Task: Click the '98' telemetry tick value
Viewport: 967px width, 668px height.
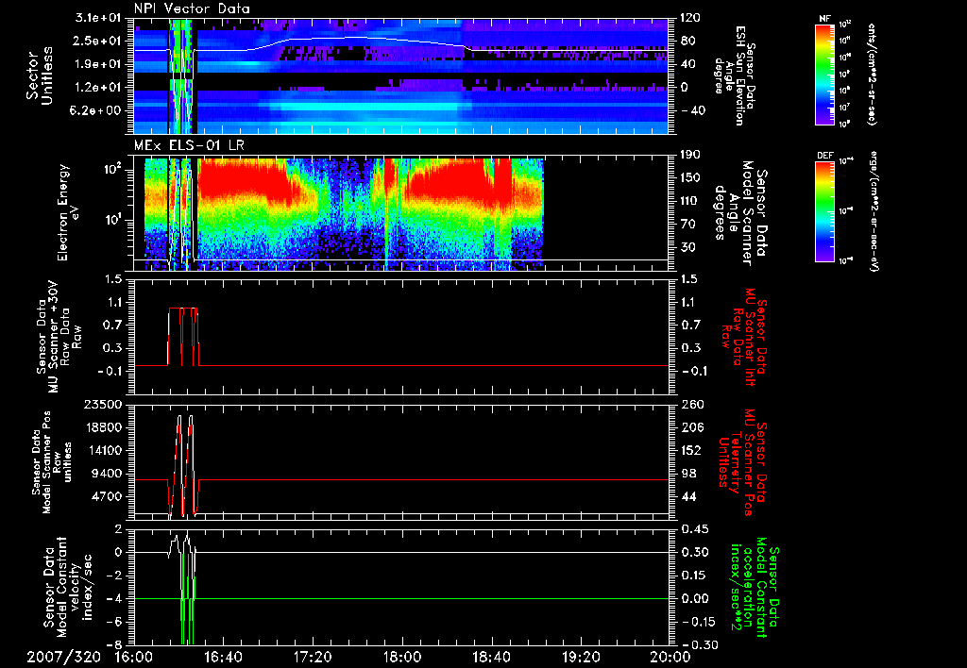Action: click(x=687, y=474)
